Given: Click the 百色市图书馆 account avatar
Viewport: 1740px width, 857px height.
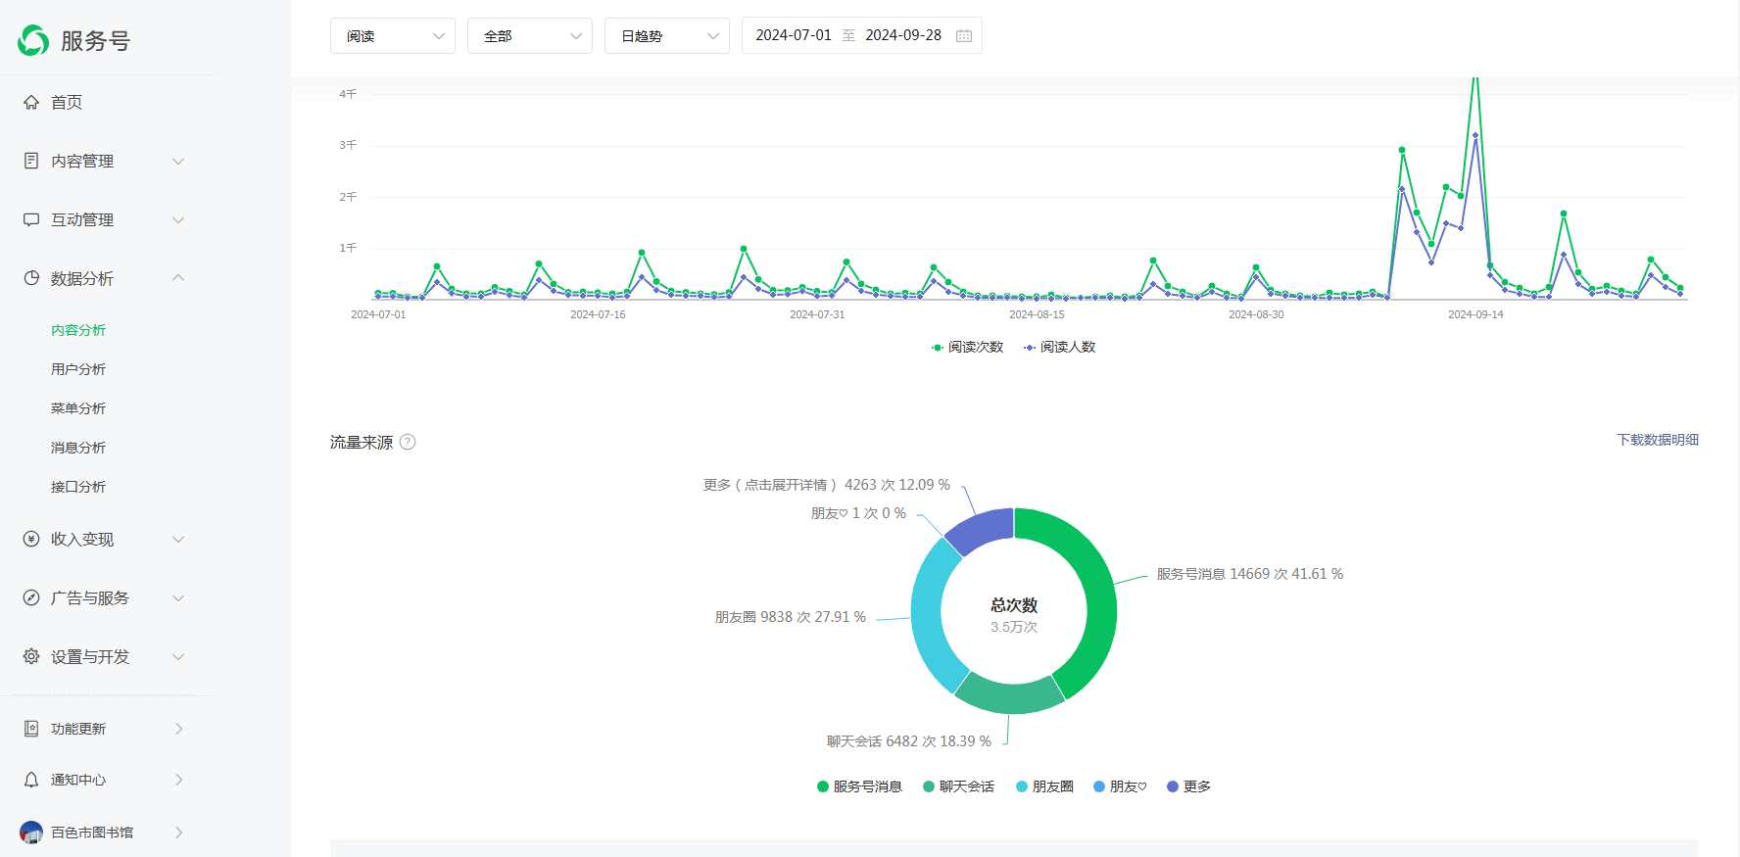Looking at the screenshot, I should pyautogui.click(x=31, y=833).
